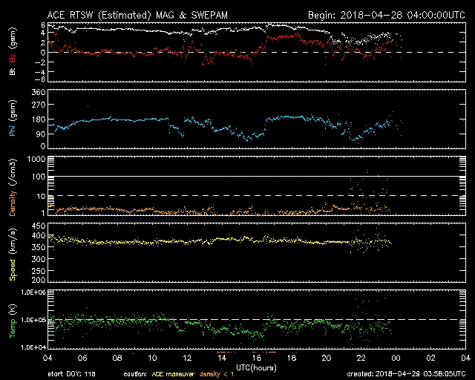Click the '360' tick on Phi axis
The image size is (475, 380).
[x=39, y=92]
